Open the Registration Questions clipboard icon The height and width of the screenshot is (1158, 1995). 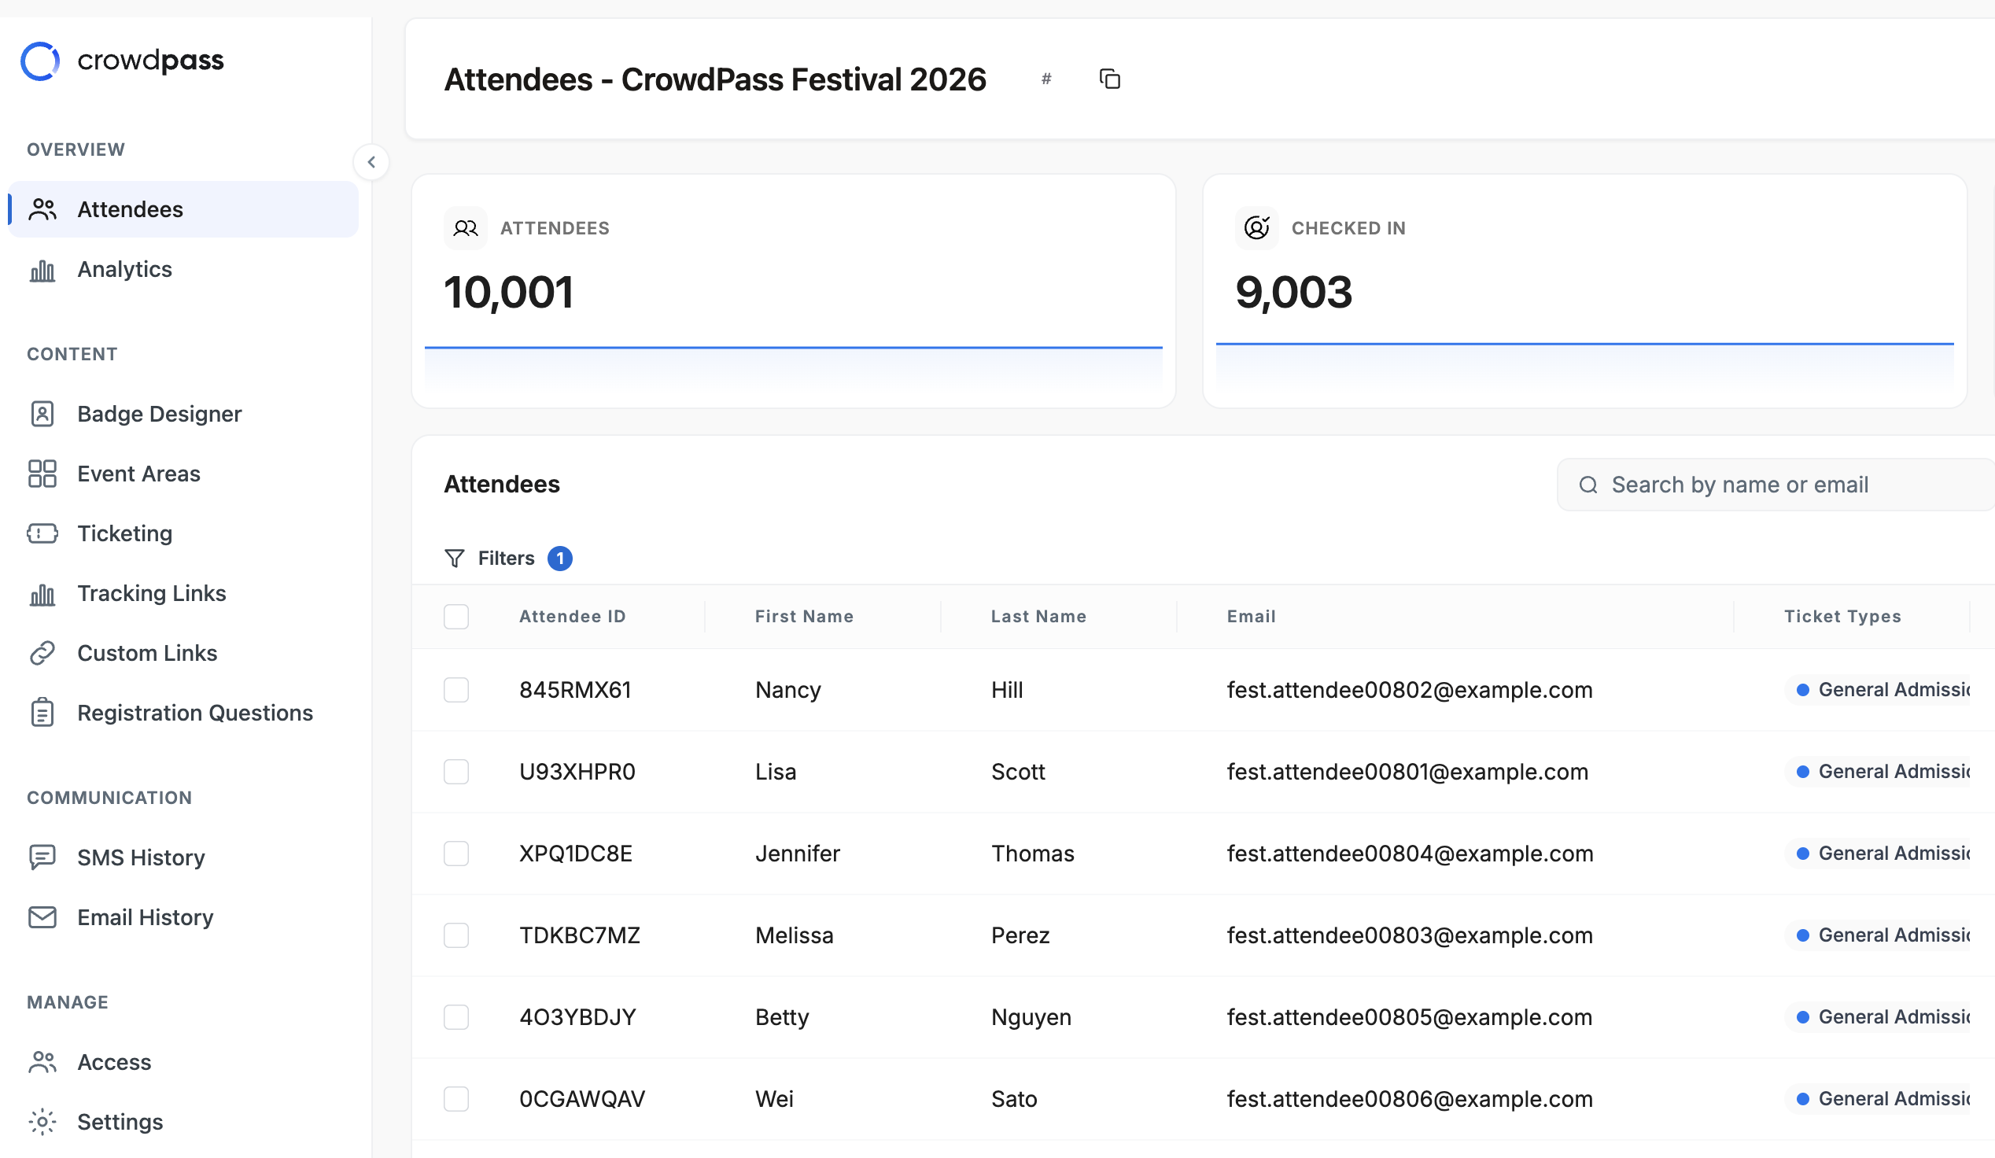coord(42,713)
